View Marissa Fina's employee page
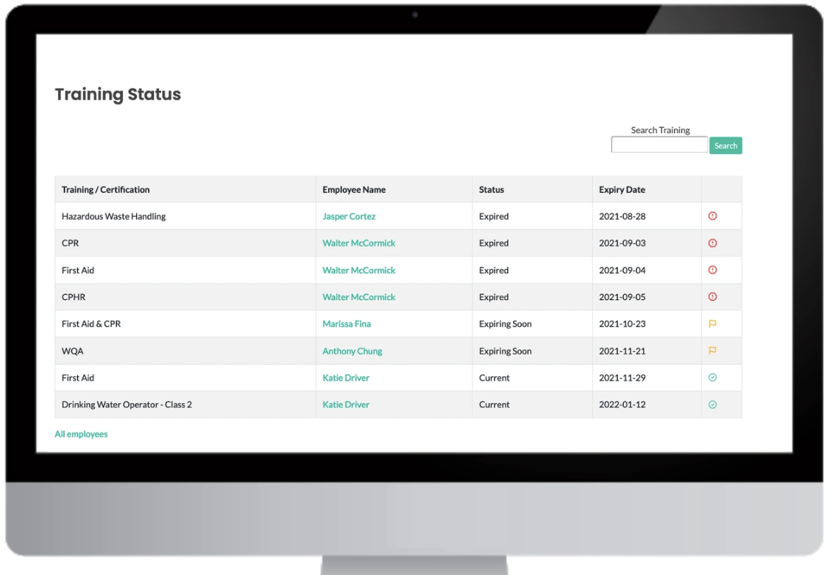This screenshot has width=833, height=575. click(347, 324)
